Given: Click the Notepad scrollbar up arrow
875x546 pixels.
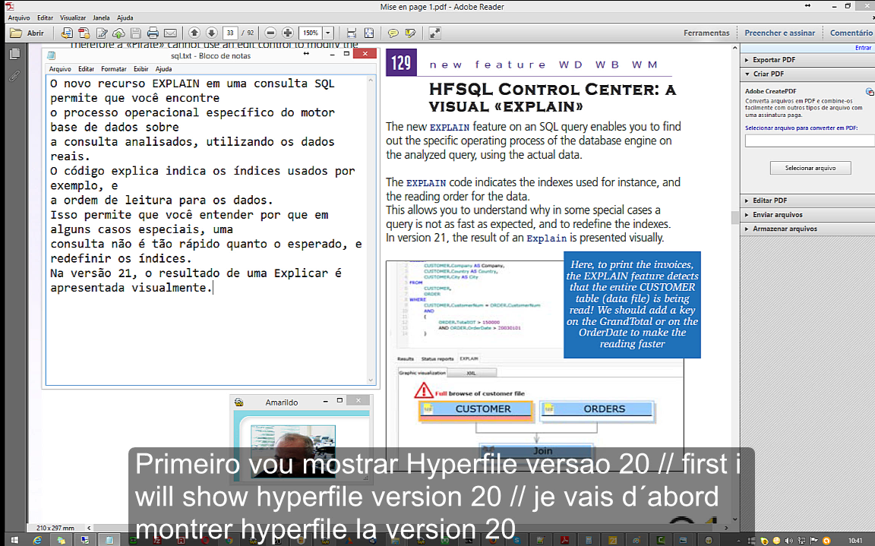Looking at the screenshot, I should [x=371, y=80].
